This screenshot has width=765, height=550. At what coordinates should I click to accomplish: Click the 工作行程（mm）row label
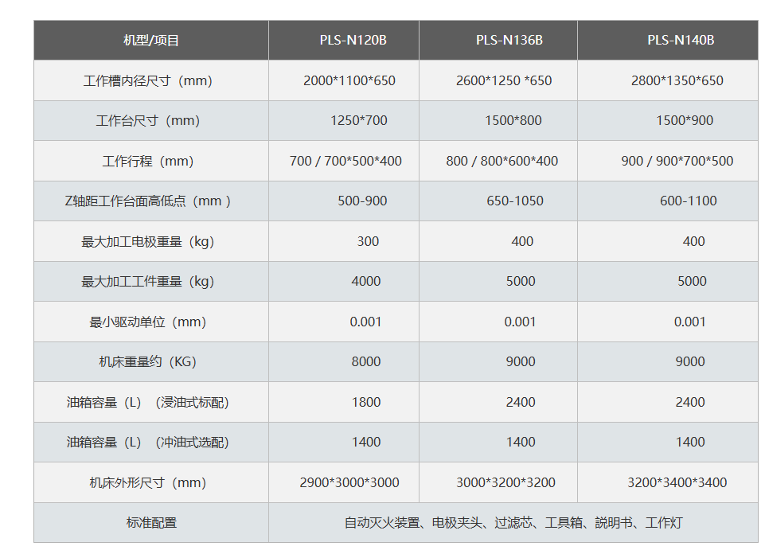point(148,161)
